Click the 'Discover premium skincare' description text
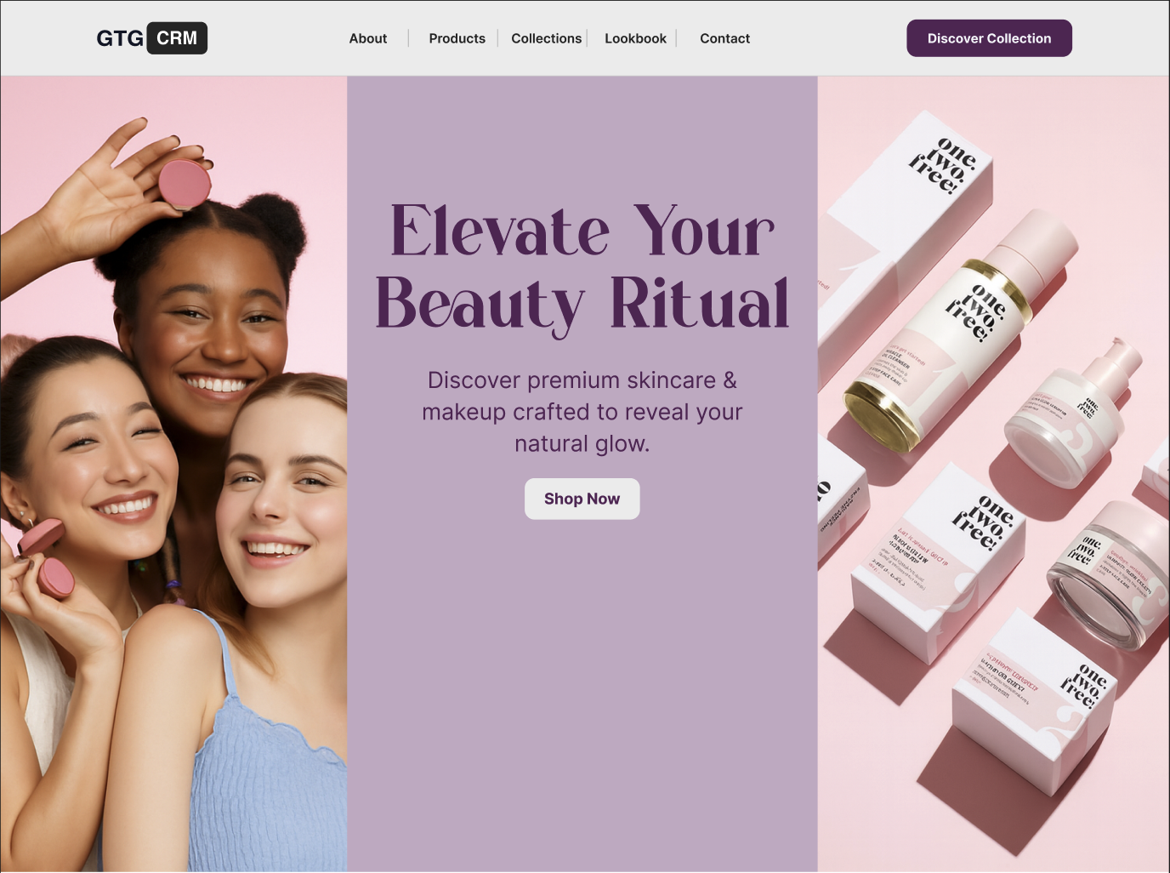1170x873 pixels. (582, 412)
